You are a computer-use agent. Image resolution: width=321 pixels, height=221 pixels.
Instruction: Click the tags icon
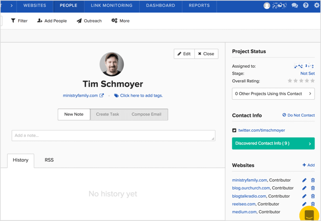(116, 96)
